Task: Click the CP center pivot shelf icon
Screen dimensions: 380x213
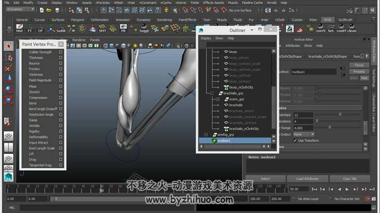Action: pyautogui.click(x=40, y=28)
